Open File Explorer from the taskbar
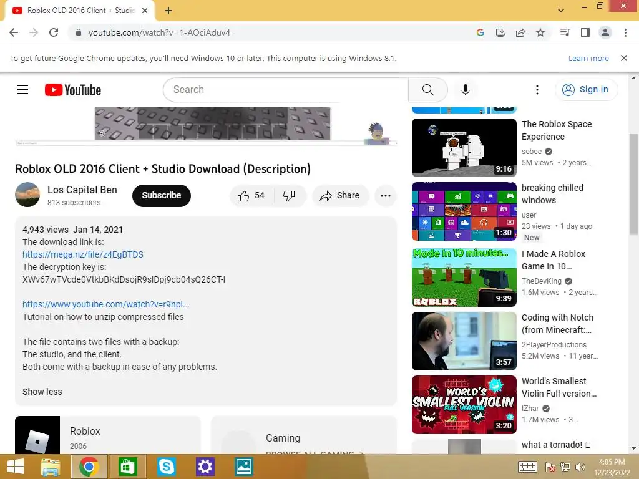639x479 pixels. pos(51,467)
